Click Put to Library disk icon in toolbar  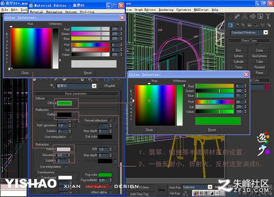[x=82, y=79]
